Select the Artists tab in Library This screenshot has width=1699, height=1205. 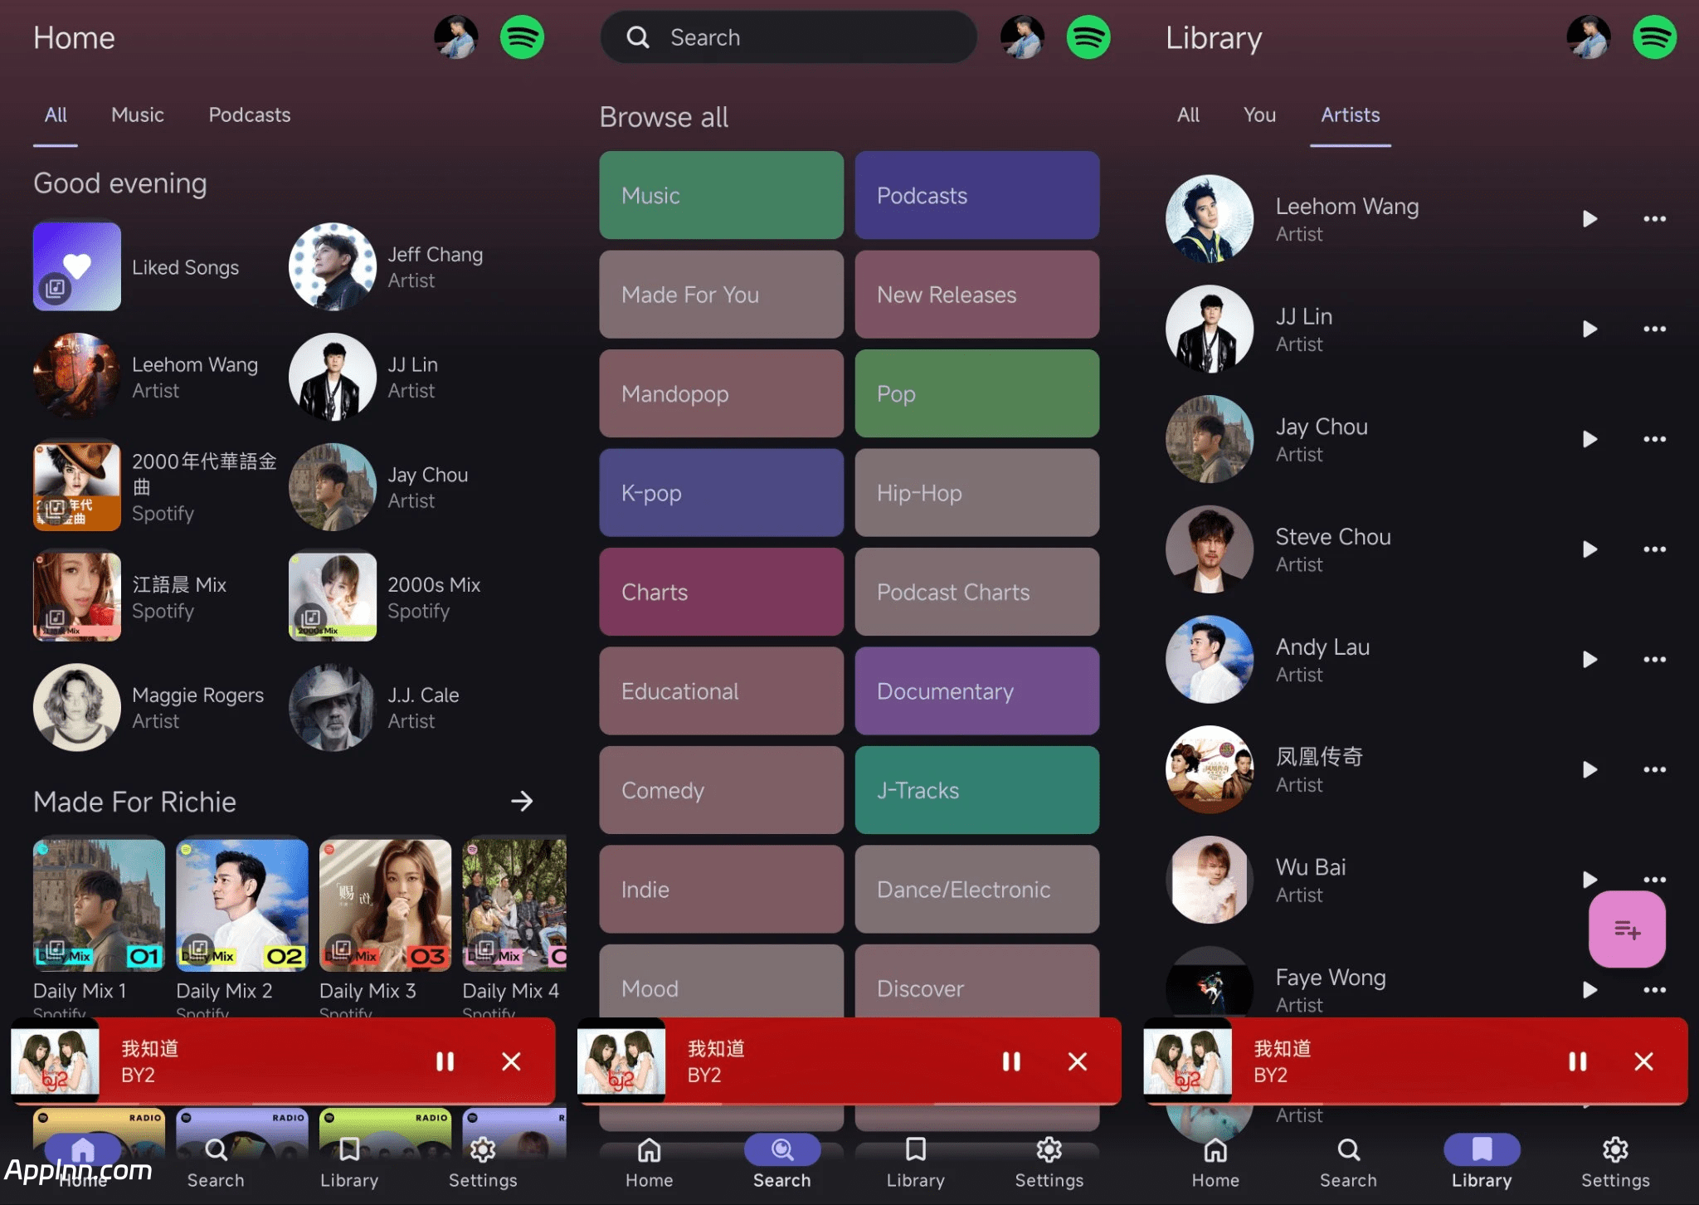click(1351, 115)
